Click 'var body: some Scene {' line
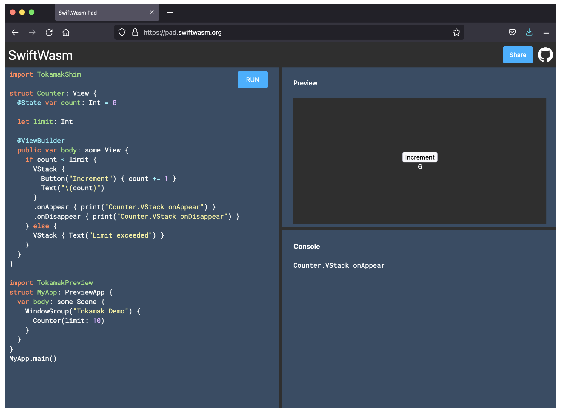Image resolution: width=563 pixels, height=413 pixels. [x=61, y=302]
